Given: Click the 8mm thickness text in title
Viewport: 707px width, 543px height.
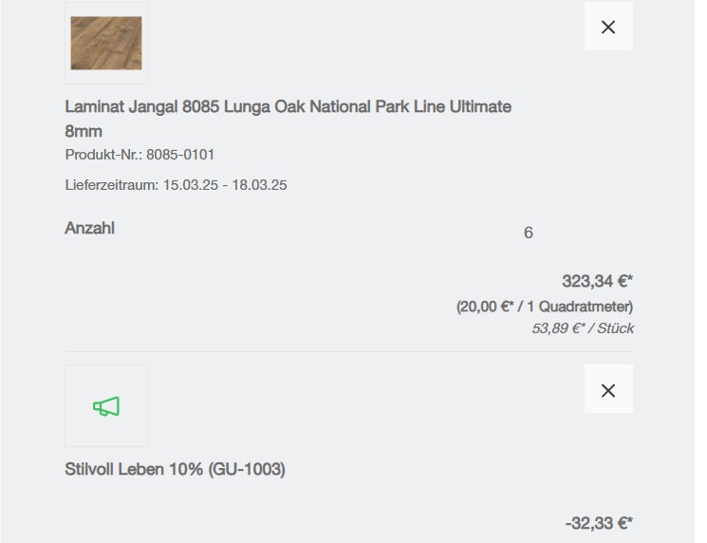Looking at the screenshot, I should click(84, 131).
